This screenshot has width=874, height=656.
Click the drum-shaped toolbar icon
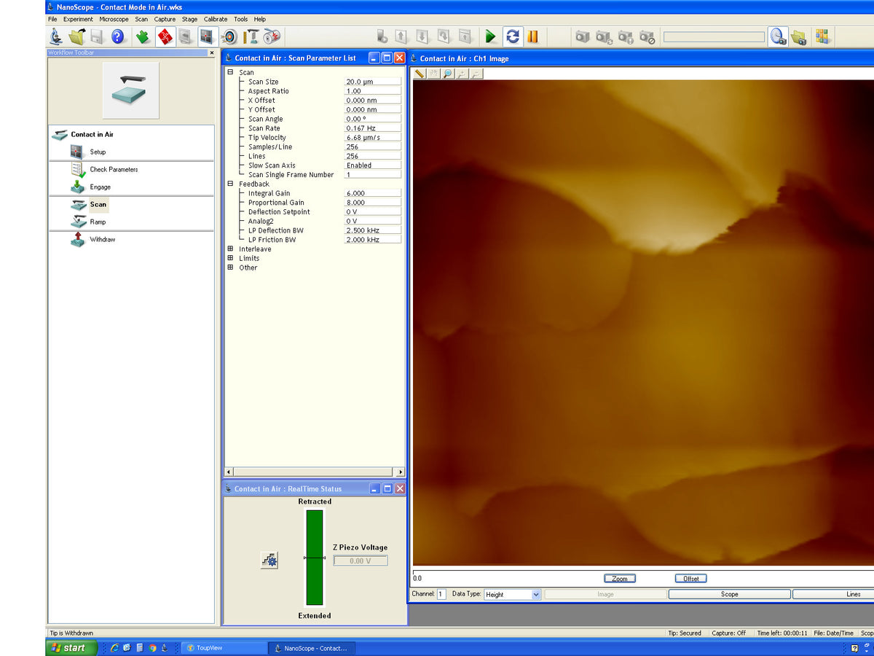[272, 36]
